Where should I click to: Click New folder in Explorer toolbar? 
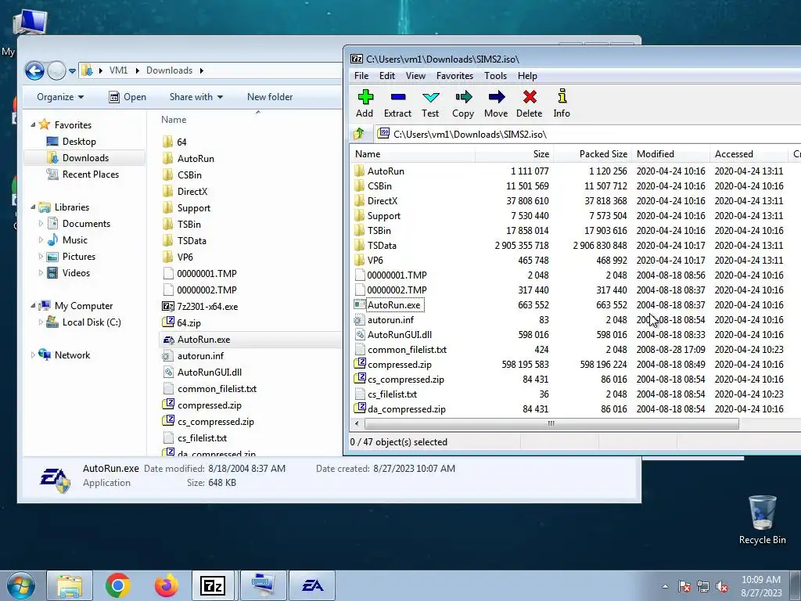click(x=270, y=97)
